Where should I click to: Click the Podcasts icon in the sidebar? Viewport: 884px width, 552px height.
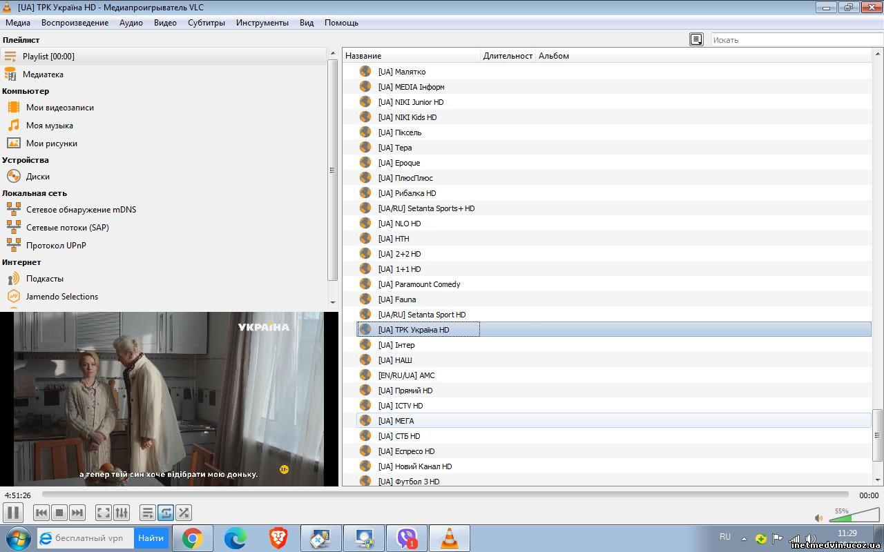13,279
